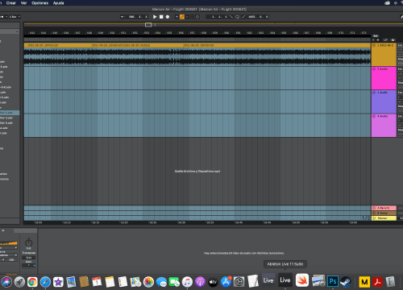403x290 pixels.
Task: Select the 3 Audio track header
Action: point(384,101)
